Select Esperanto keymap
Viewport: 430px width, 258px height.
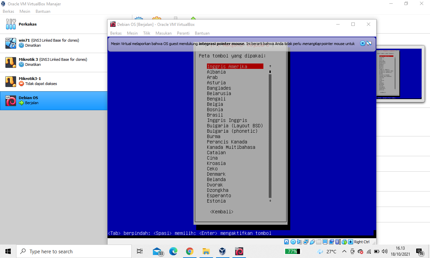click(219, 196)
